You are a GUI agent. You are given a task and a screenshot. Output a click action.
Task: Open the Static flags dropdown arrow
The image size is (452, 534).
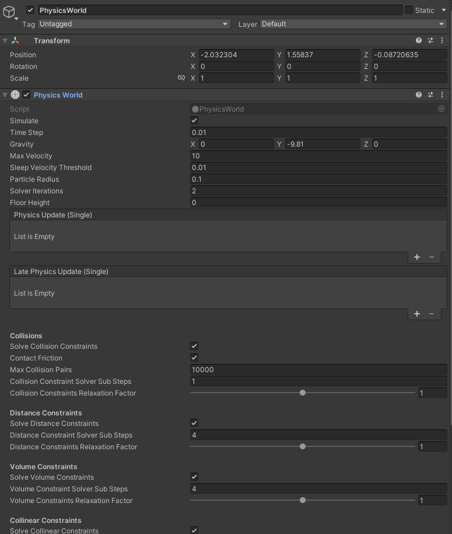pos(444,10)
